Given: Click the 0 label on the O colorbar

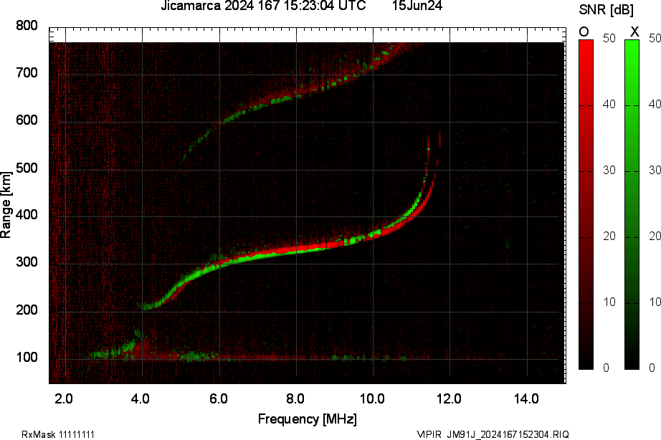Looking at the screenshot, I should [x=607, y=368].
